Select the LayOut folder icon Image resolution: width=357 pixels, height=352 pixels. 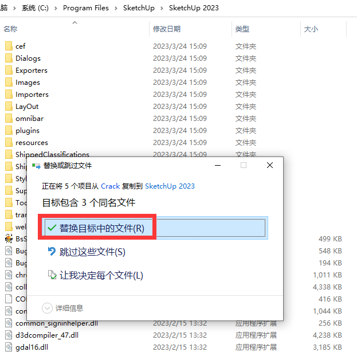[9, 106]
